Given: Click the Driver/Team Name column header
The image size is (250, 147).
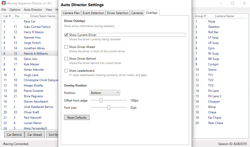Looking at the screenshot, I should tap(40, 16).
